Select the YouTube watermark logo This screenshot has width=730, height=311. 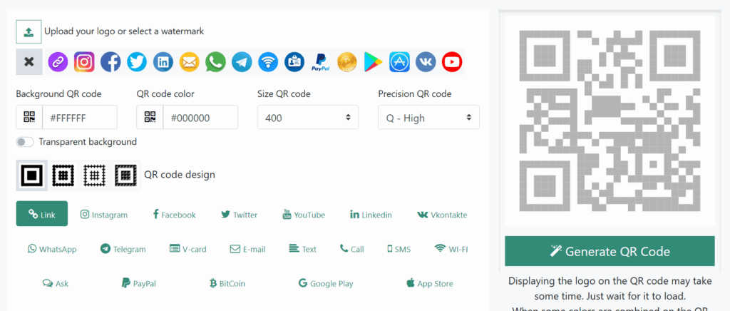click(452, 61)
